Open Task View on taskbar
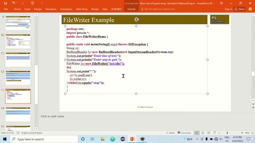The height and width of the screenshot is (143, 255). point(92,139)
